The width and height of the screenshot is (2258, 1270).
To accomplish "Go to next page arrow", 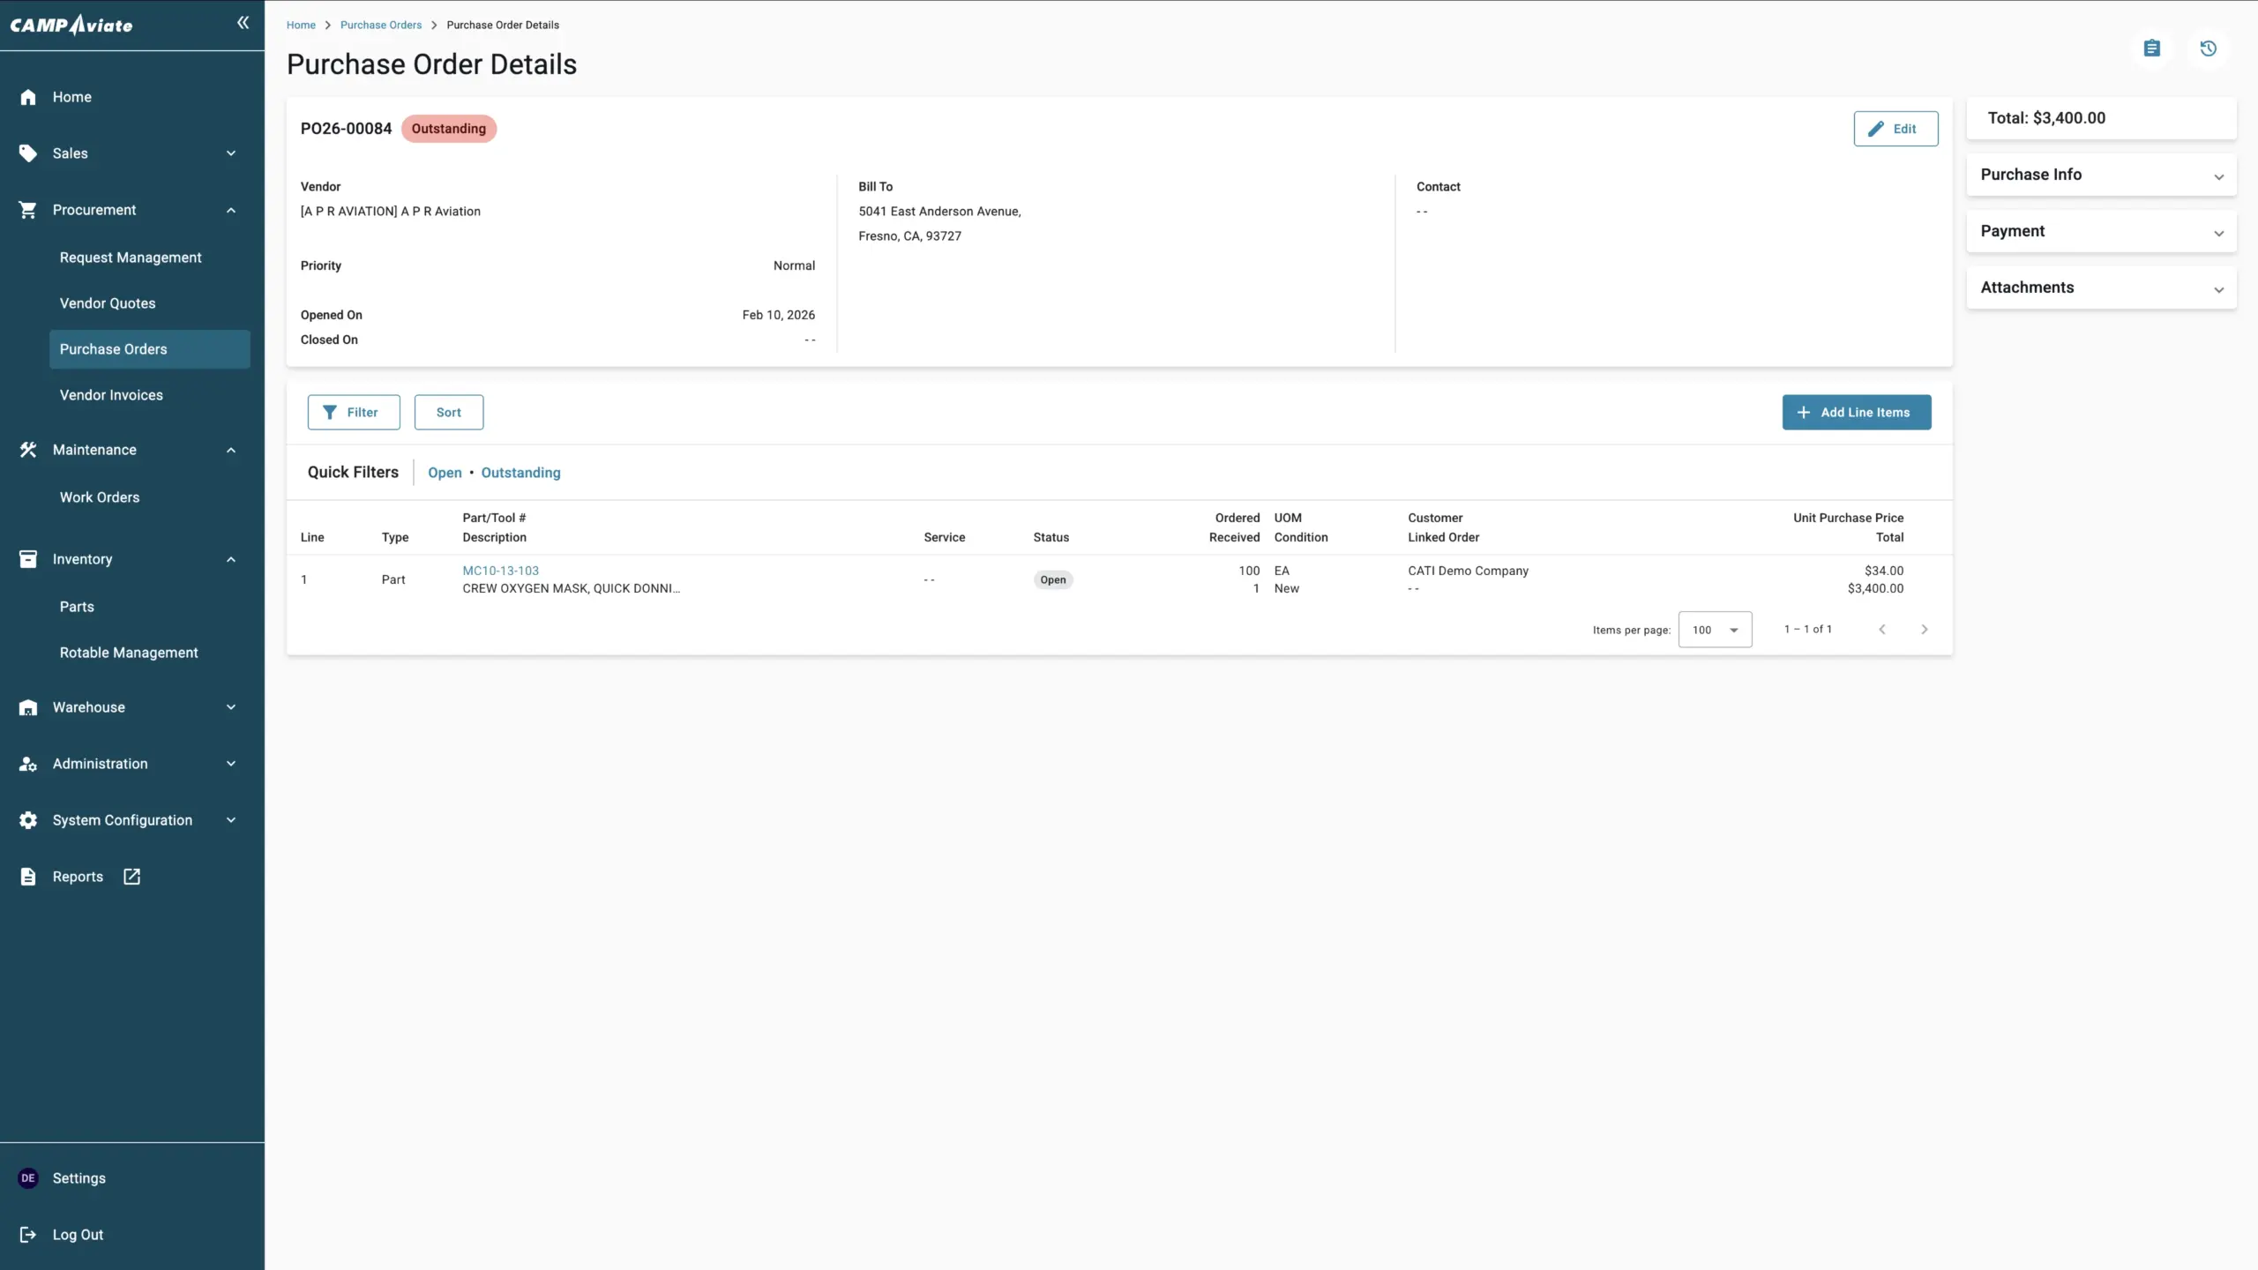I will (1925, 630).
